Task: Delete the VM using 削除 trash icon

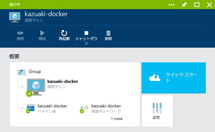Action: (x=108, y=36)
